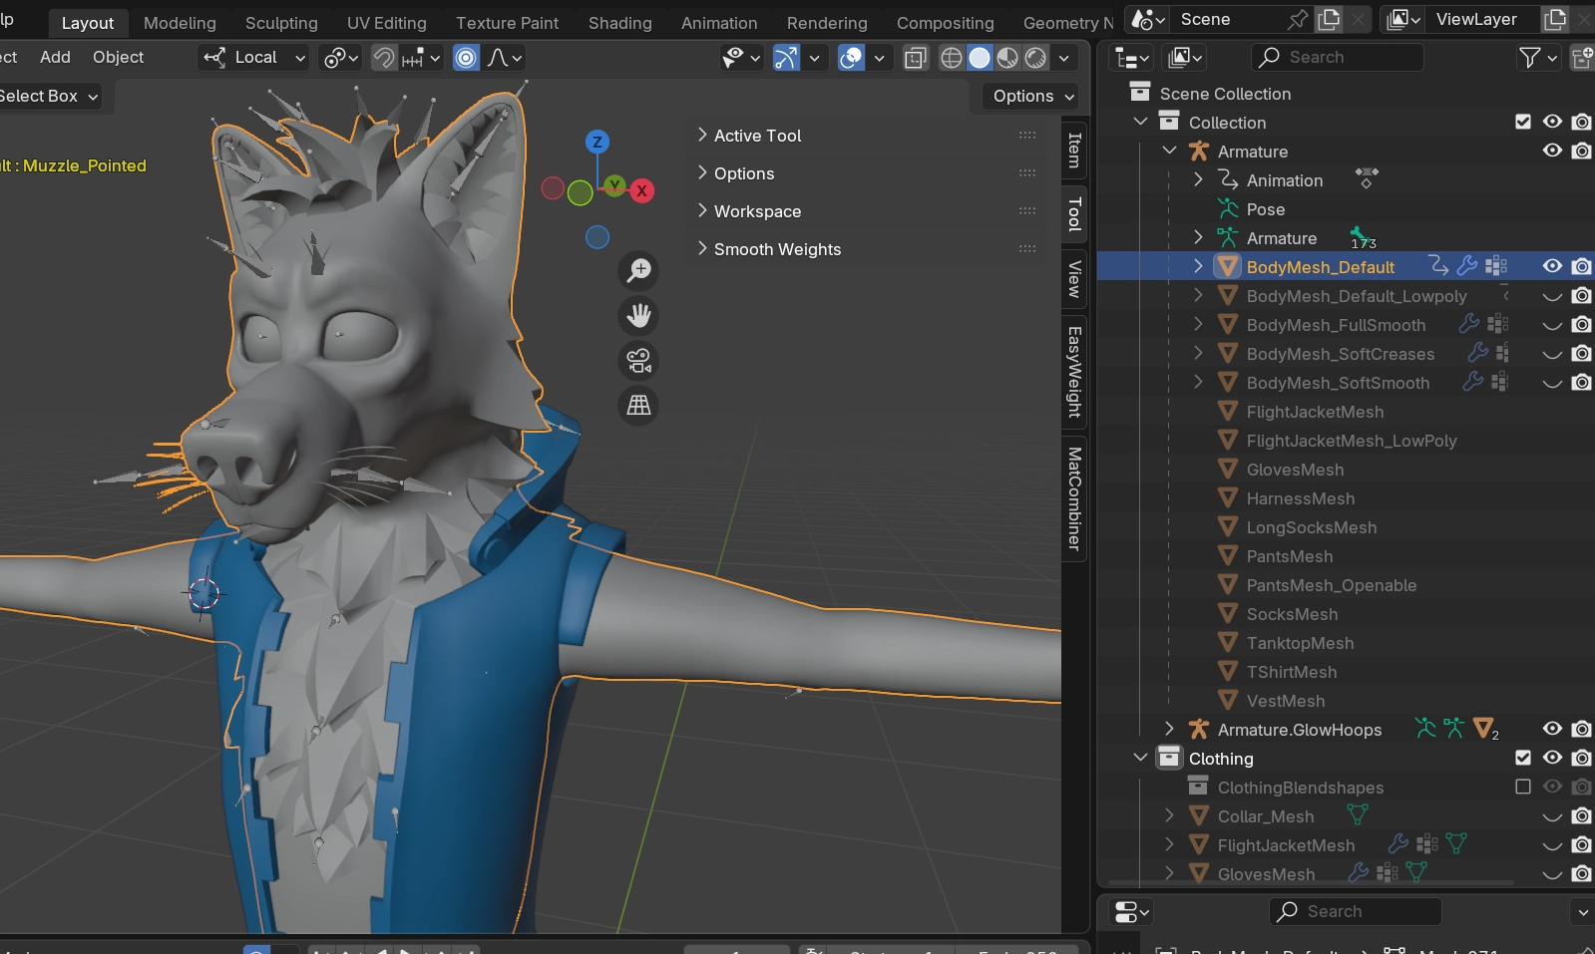This screenshot has height=954, width=1595.
Task: Toggle X-ray view icon in header
Action: pos(915,58)
